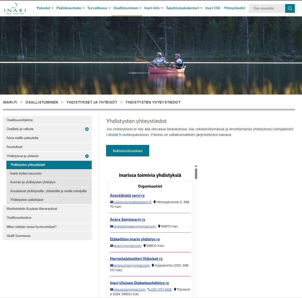
Task: Open Miten edistän omaa hyvinvointiani? item
Action: coord(47,227)
